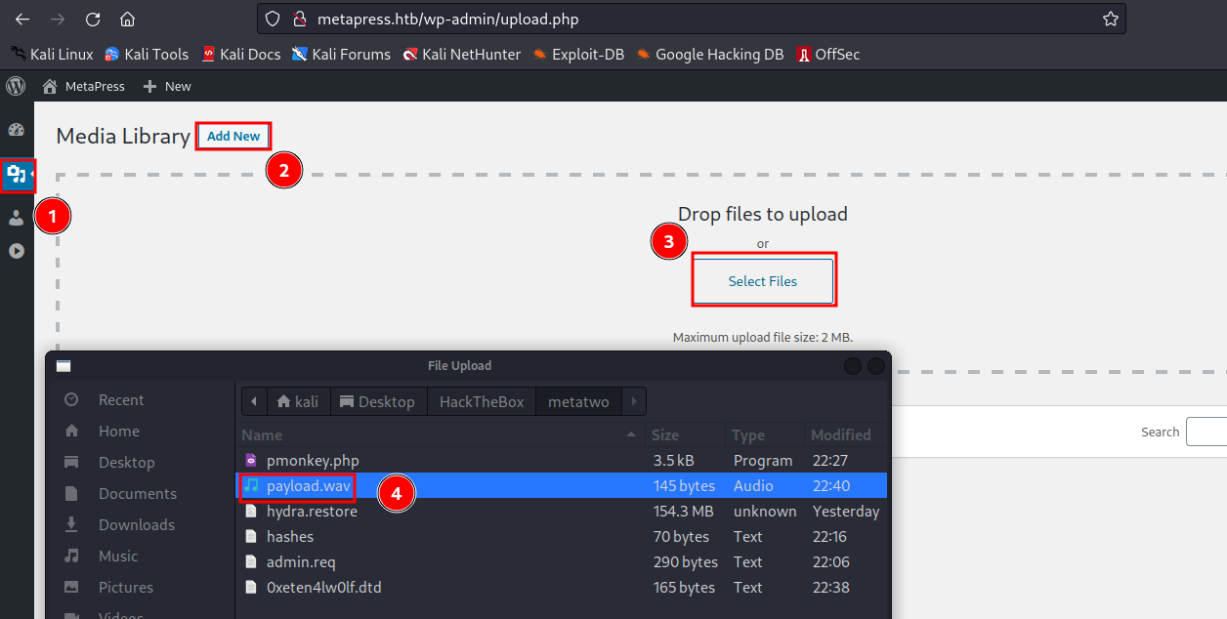Select pmonkey.php file

[x=313, y=461]
